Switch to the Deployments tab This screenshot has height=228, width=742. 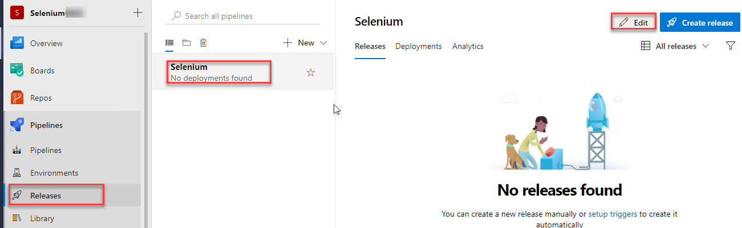(x=419, y=47)
